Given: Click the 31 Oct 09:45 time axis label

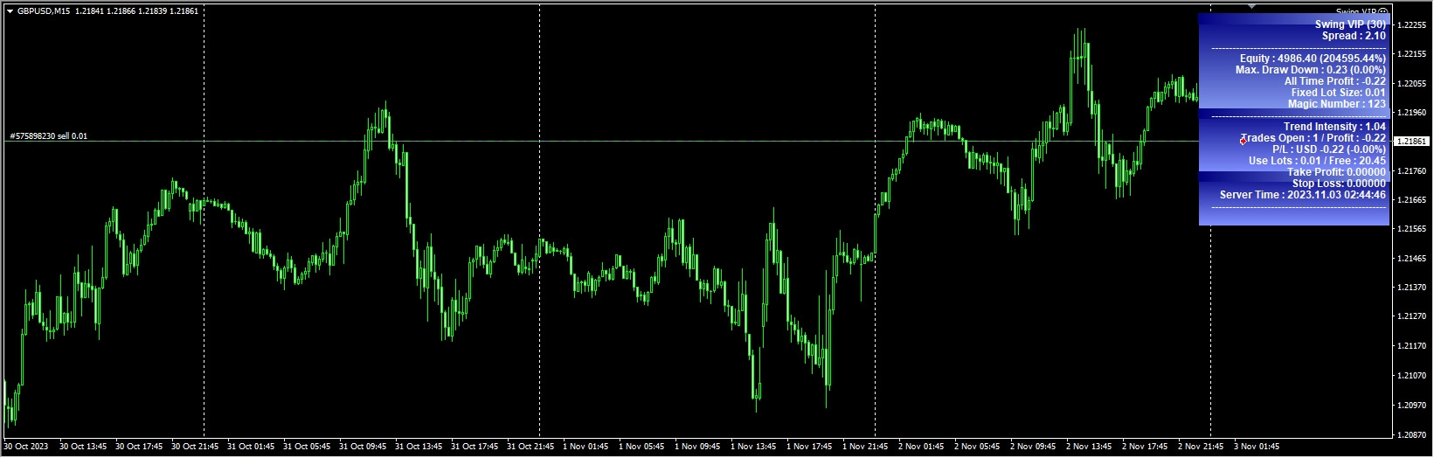Looking at the screenshot, I should click(x=363, y=447).
